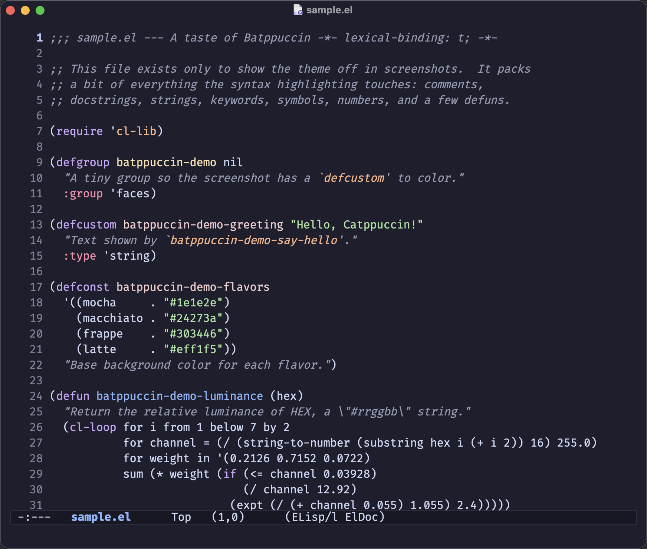Click the sample.el title text
The height and width of the screenshot is (549, 647).
(329, 10)
